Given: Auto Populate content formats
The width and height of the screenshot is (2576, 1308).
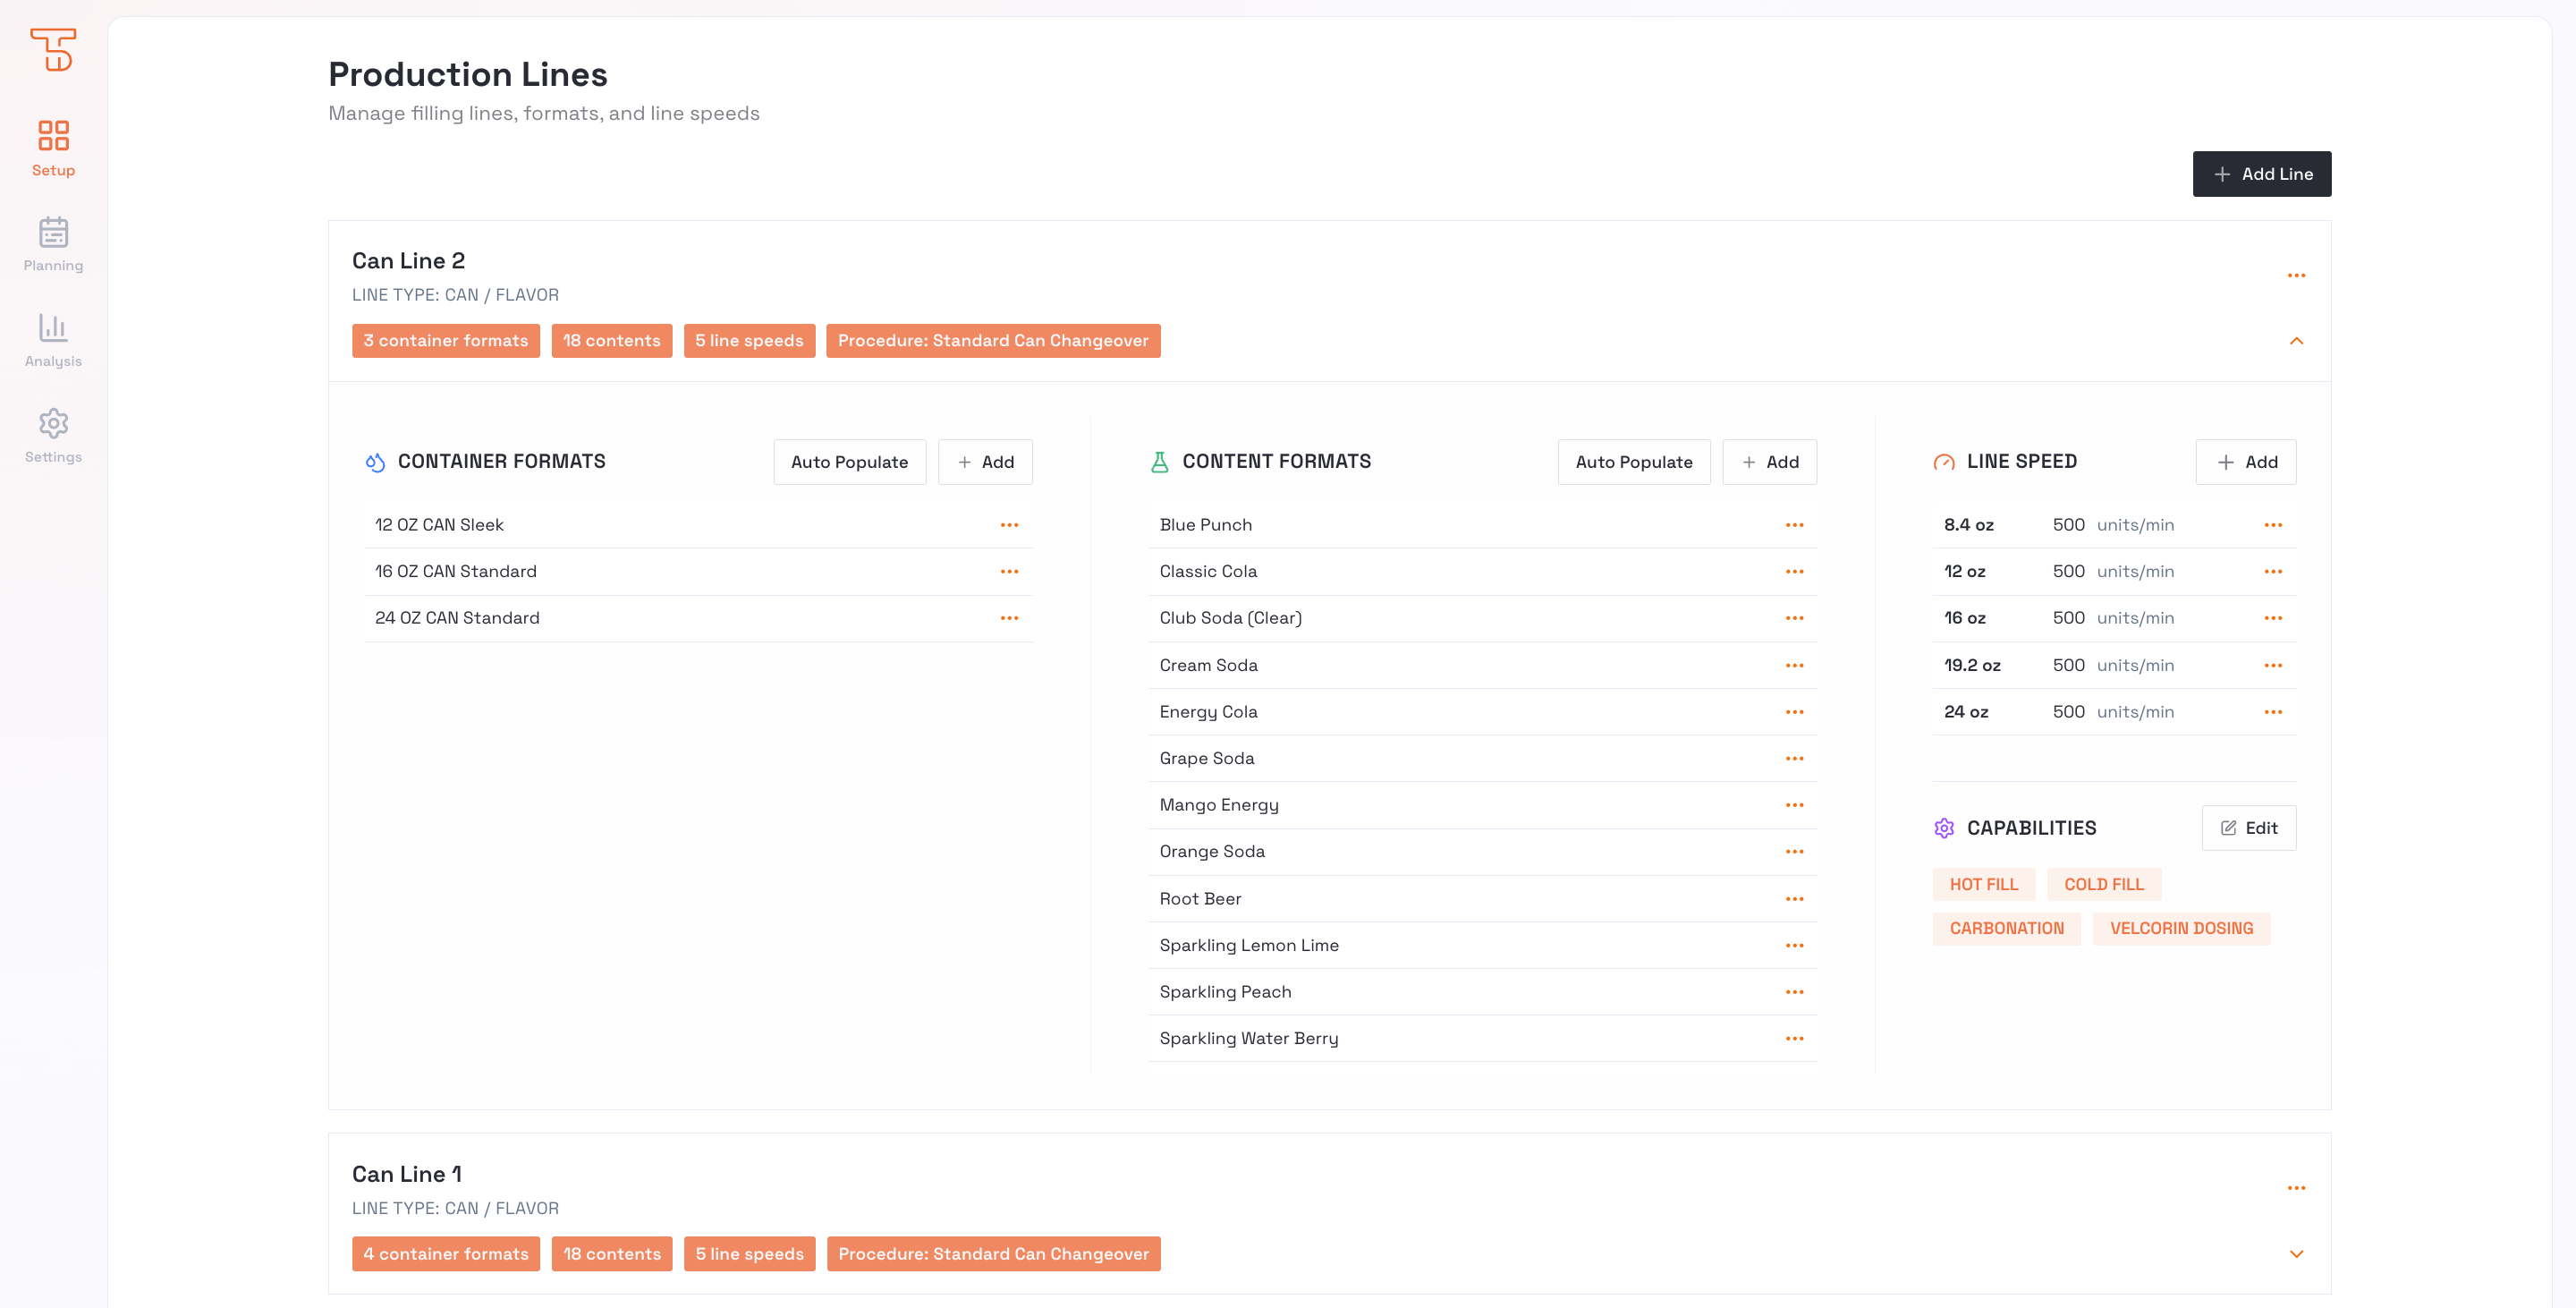Looking at the screenshot, I should coord(1633,462).
